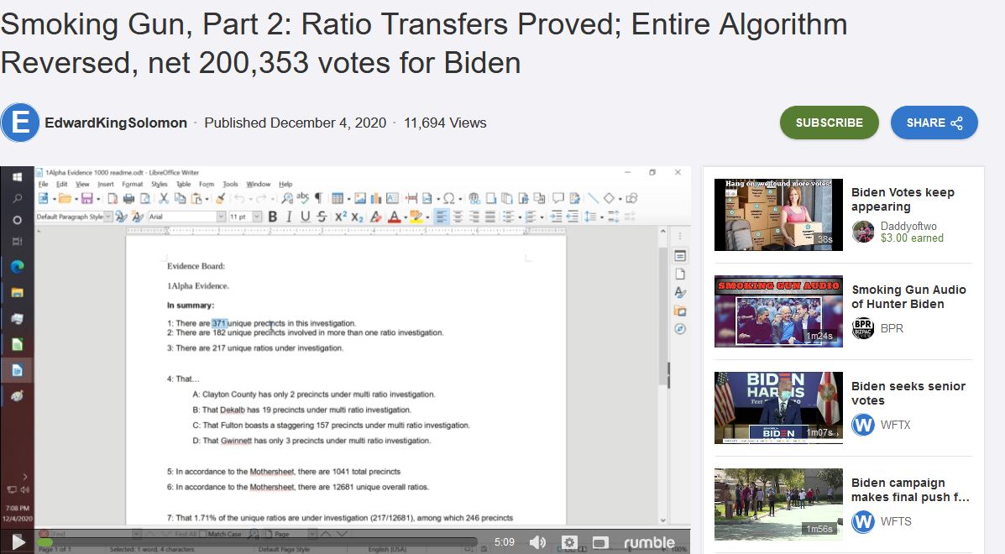Open the Styles menu

[x=159, y=184]
